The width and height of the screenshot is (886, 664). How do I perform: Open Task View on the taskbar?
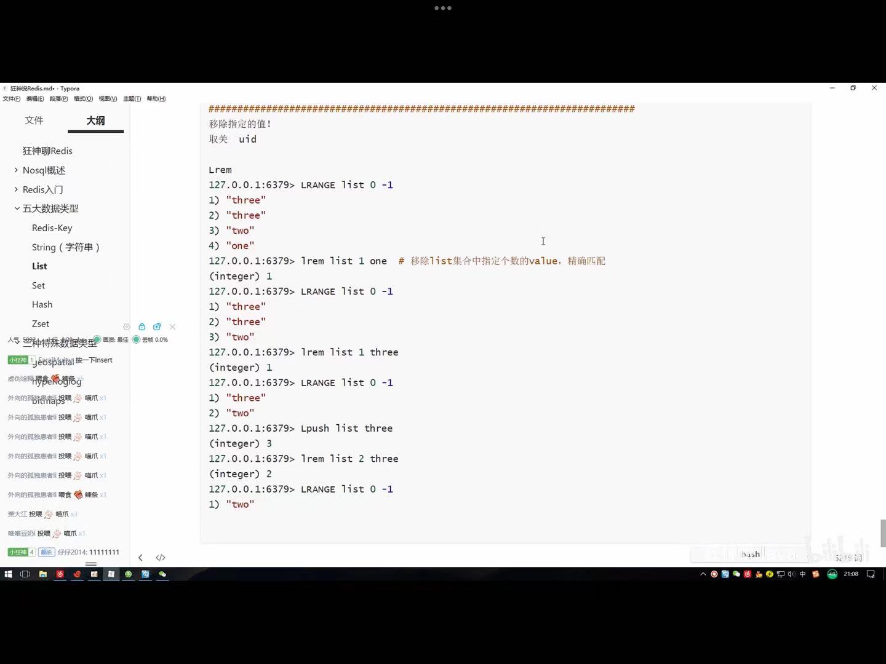tap(25, 574)
